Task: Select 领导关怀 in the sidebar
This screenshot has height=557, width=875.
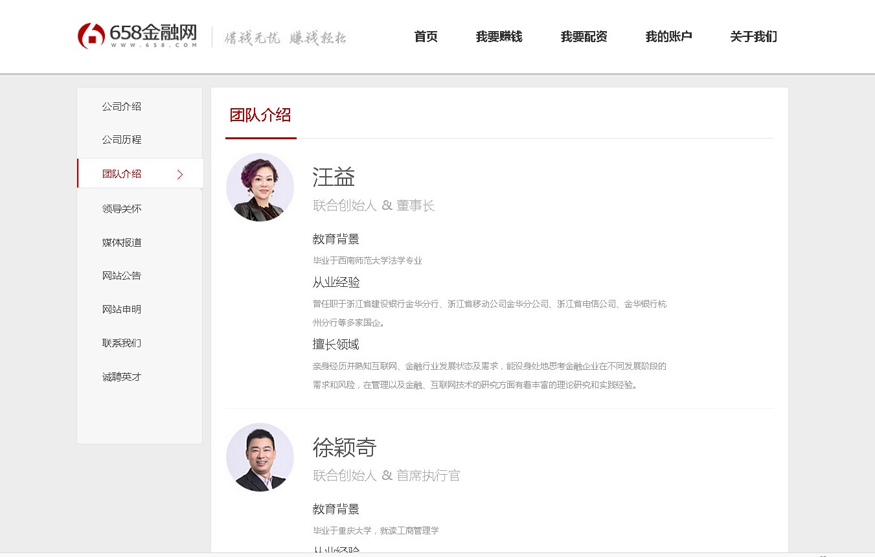Action: pyautogui.click(x=121, y=208)
